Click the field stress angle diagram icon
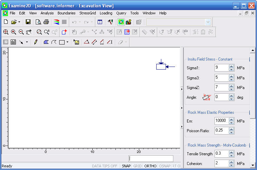 pyautogui.click(x=206, y=97)
